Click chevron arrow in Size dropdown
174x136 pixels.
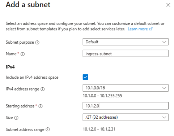point(164,117)
